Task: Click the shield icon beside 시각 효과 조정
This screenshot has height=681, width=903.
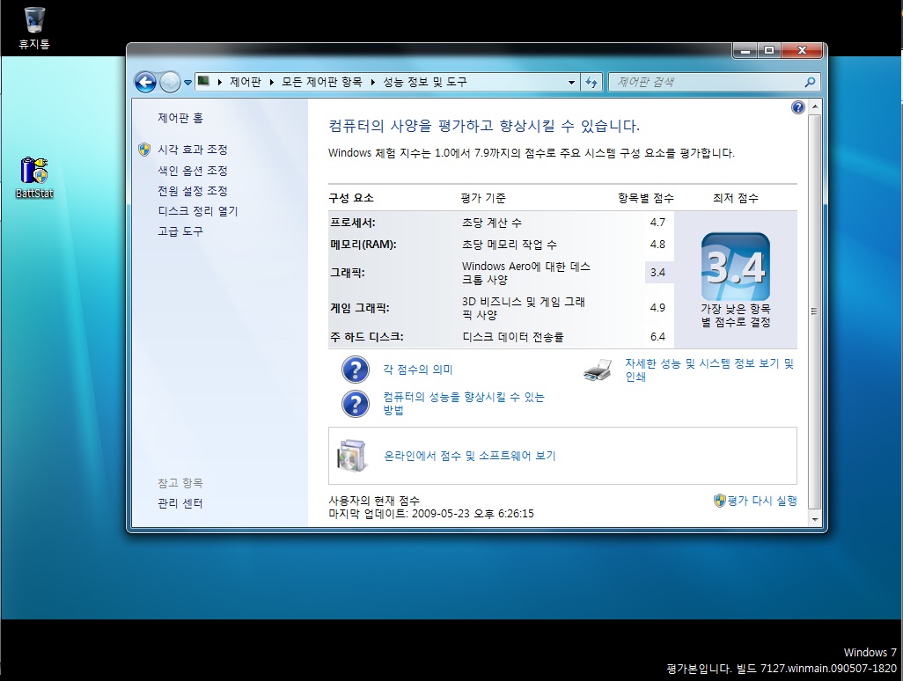Action: point(144,150)
